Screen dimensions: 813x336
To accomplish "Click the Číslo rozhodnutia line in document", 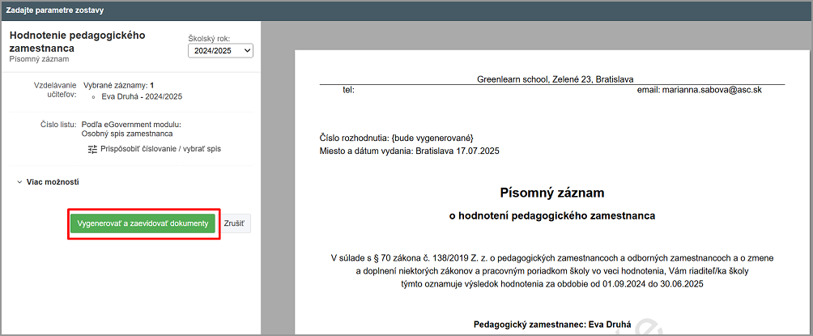I will [397, 138].
